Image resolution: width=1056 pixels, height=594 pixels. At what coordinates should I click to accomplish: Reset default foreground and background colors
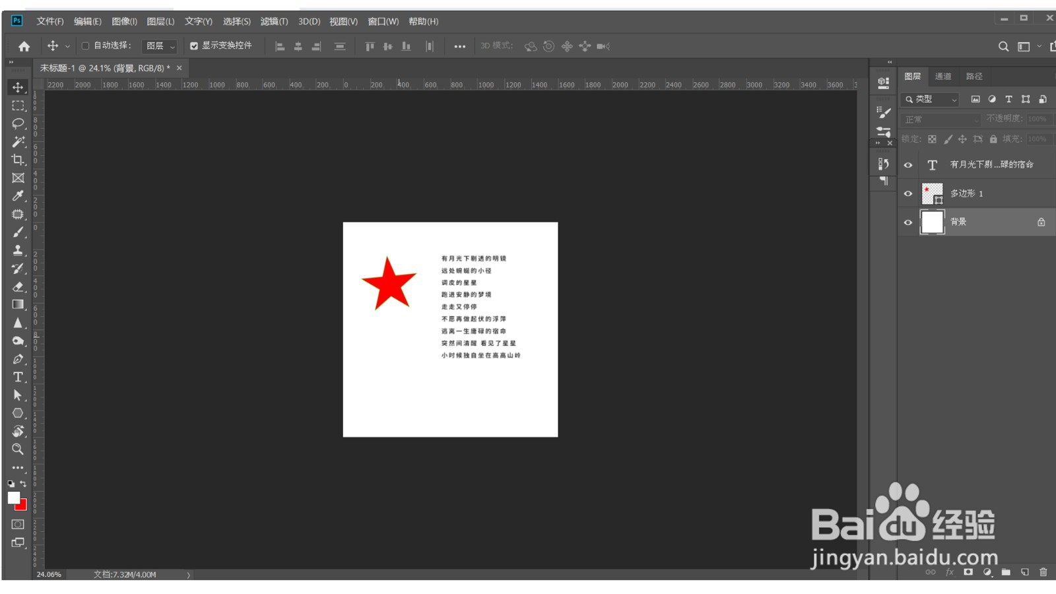(x=11, y=484)
